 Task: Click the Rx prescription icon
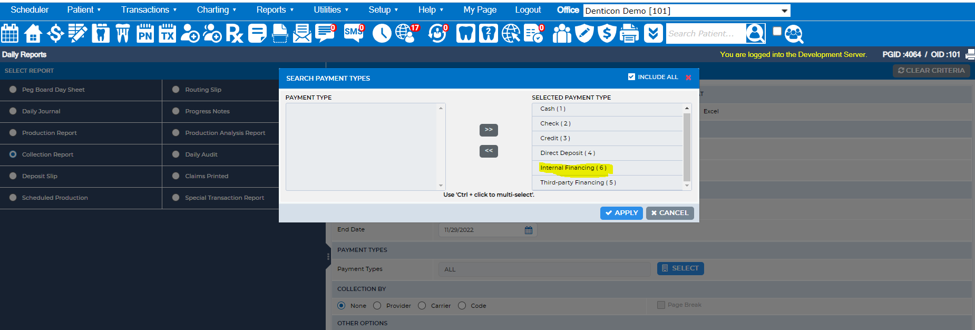click(x=234, y=34)
